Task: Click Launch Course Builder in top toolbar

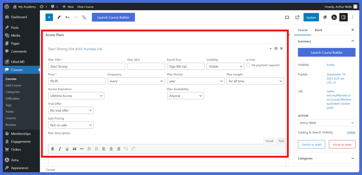Action: tap(113, 17)
